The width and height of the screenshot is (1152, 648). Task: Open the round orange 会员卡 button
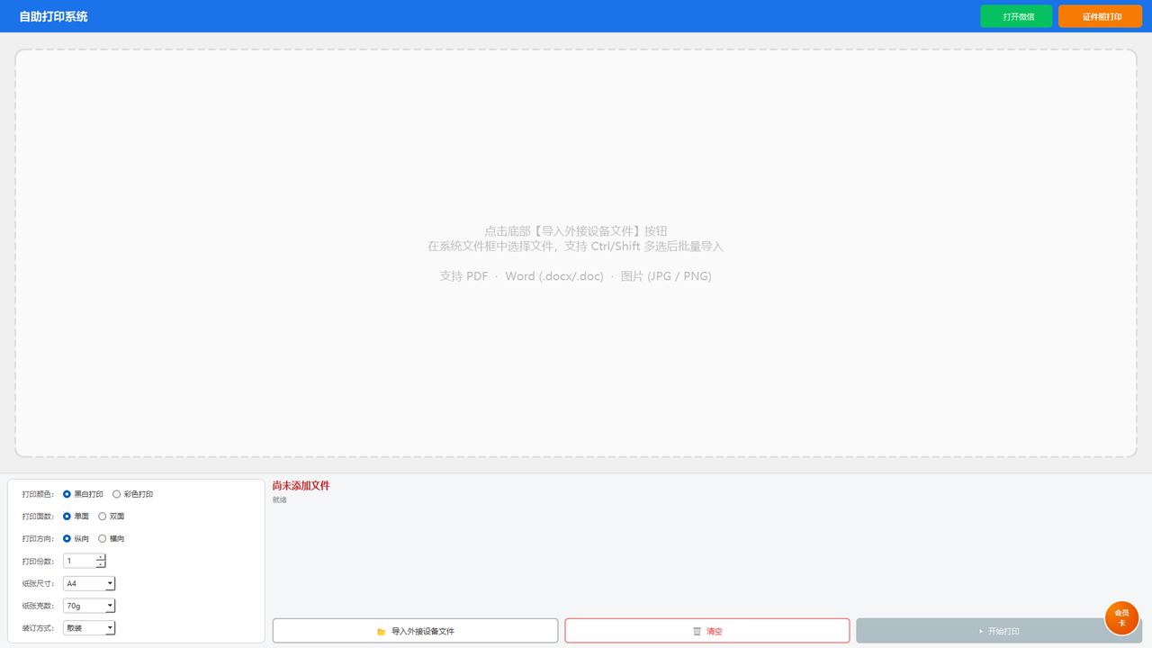(1121, 617)
